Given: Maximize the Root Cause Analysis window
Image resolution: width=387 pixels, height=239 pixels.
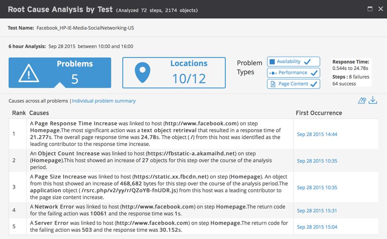Looking at the screenshot, I should [x=370, y=9].
